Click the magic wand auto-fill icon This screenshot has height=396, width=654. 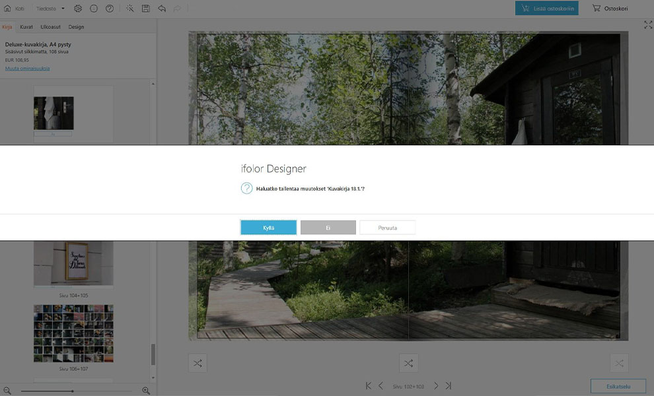129,9
